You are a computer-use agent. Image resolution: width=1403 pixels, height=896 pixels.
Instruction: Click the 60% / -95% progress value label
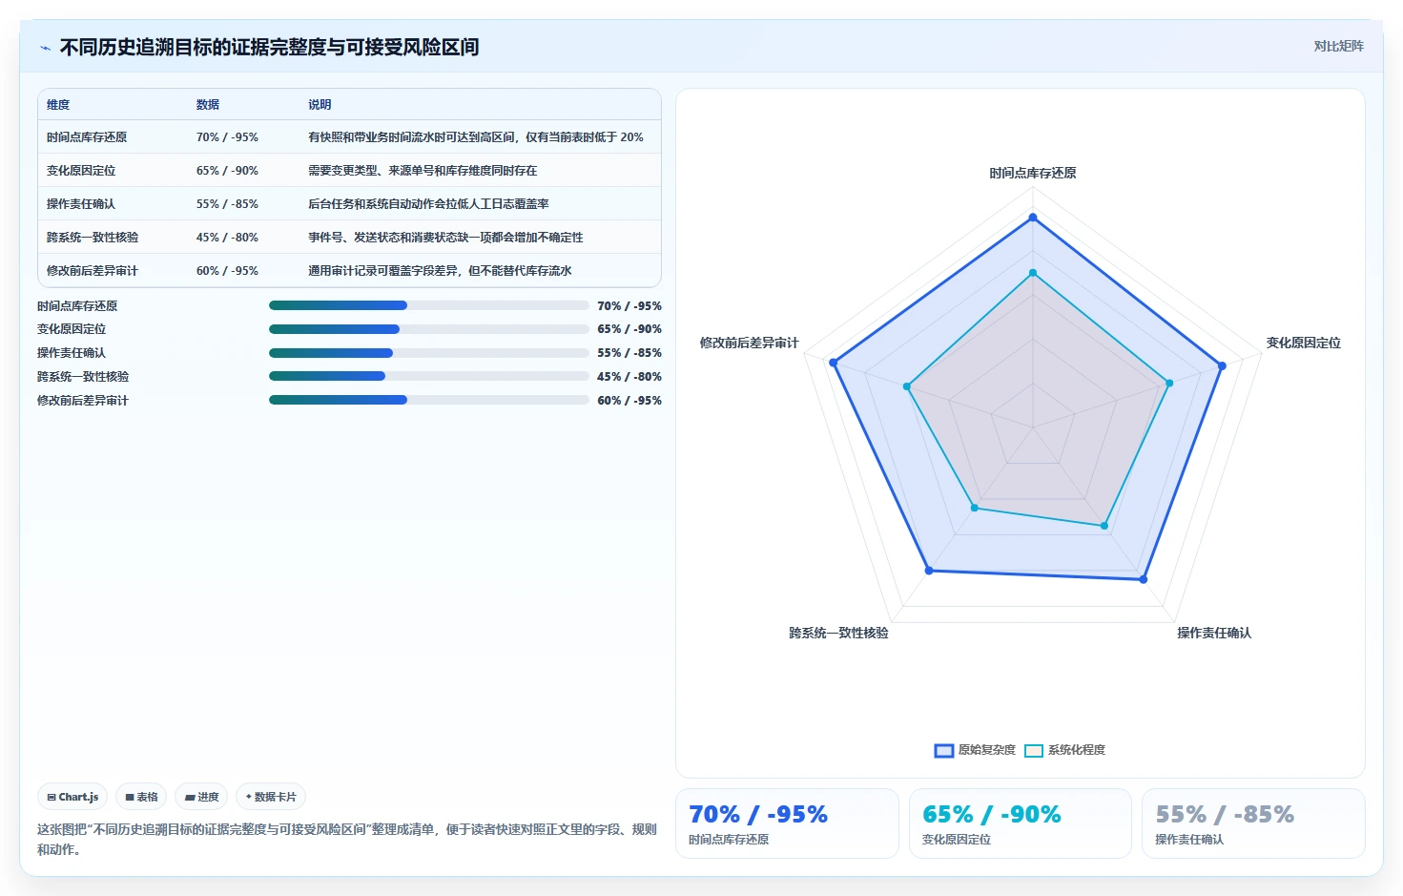click(629, 401)
